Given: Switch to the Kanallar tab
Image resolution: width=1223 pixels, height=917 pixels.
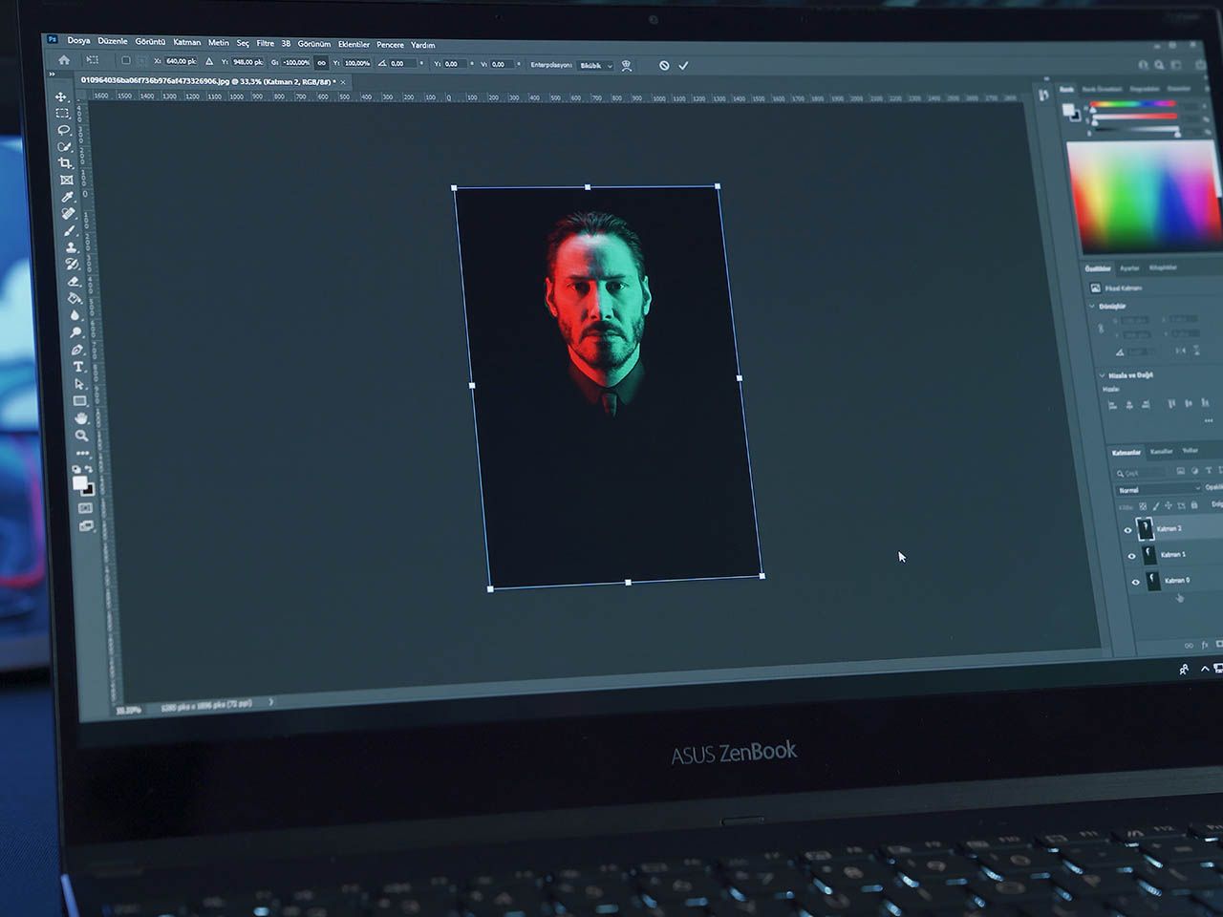Looking at the screenshot, I should [1161, 451].
